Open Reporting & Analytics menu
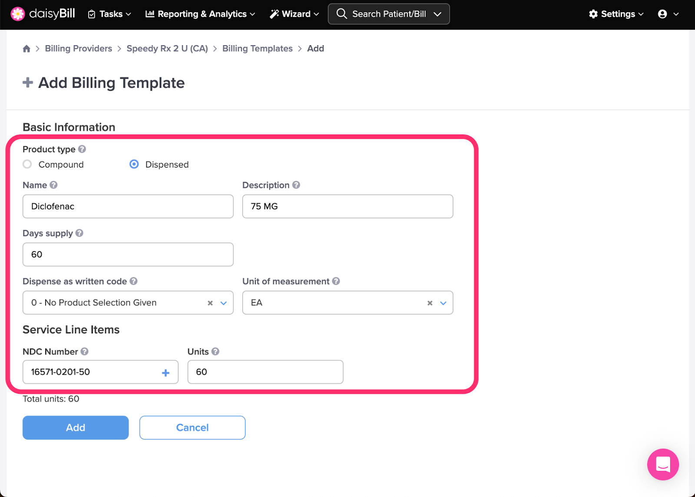 pyautogui.click(x=200, y=14)
